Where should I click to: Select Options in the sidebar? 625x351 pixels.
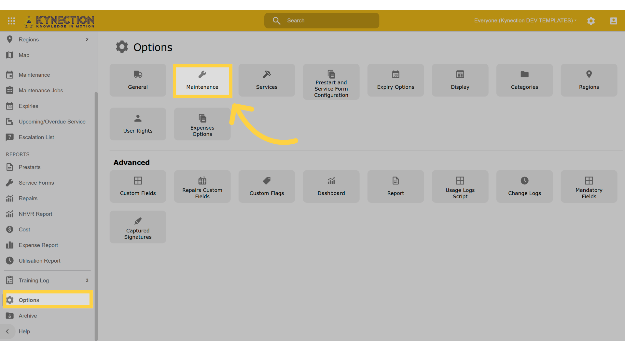29,300
